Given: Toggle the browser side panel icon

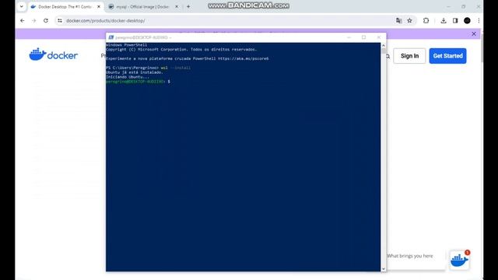Looking at the screenshot, I should (455, 21).
